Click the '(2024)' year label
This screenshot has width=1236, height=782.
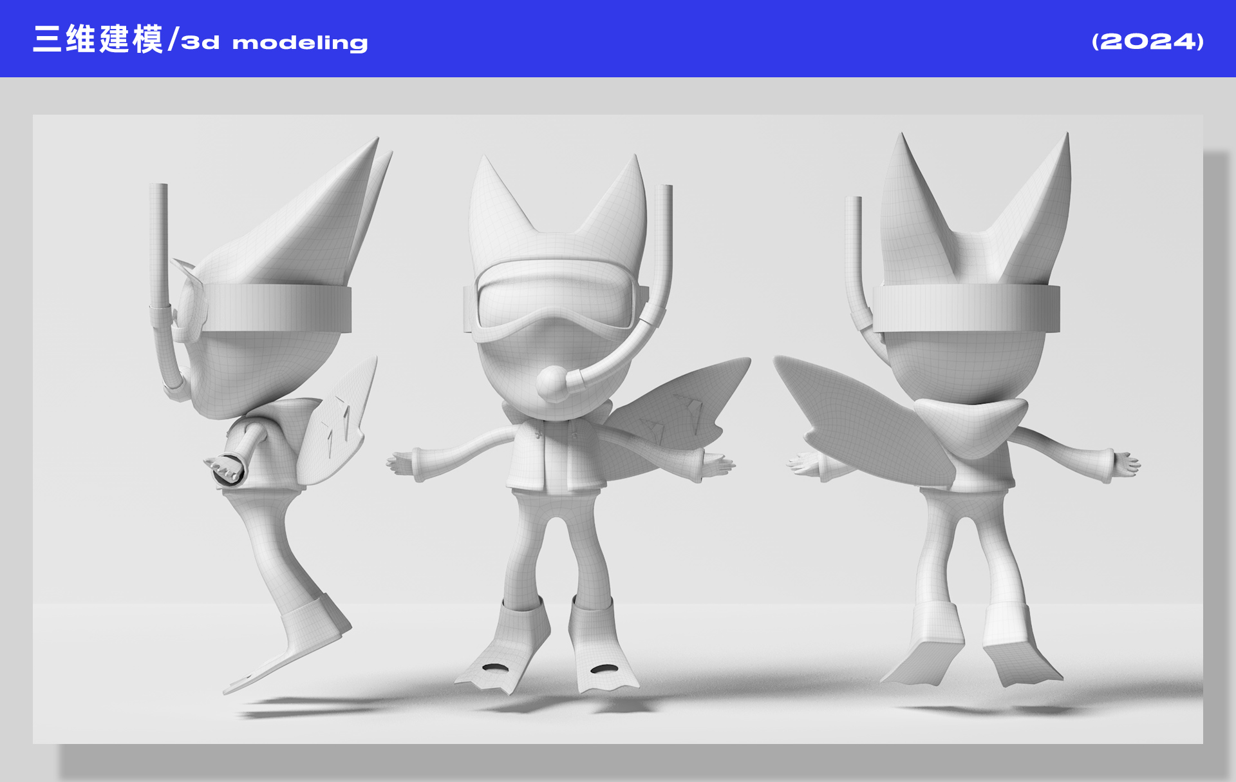[1148, 42]
